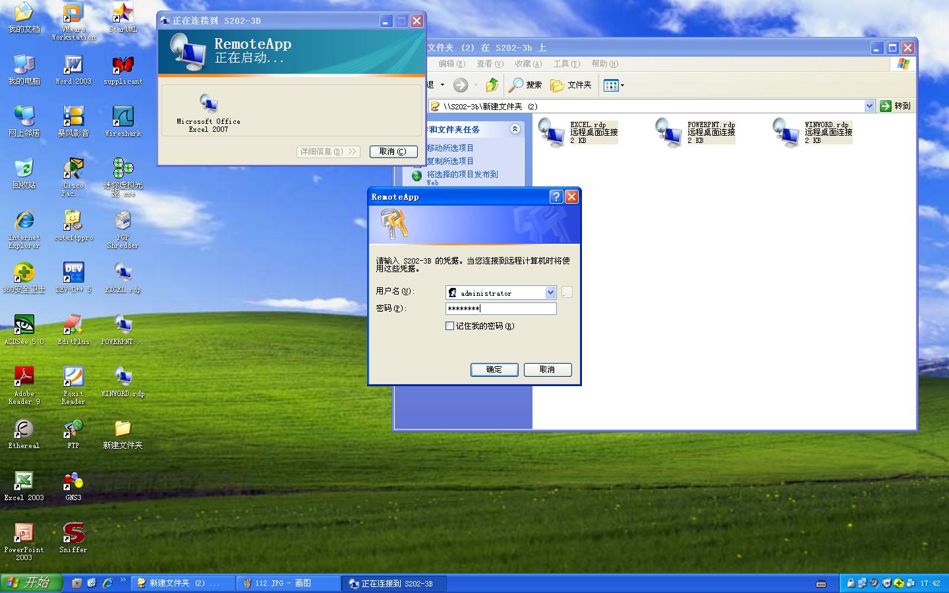Select POWERPNT.rdp file in Explorer window
The width and height of the screenshot is (949, 593).
[695, 132]
